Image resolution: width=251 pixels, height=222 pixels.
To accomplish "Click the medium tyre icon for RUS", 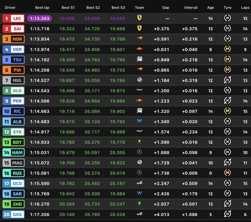I will click(227, 173).
